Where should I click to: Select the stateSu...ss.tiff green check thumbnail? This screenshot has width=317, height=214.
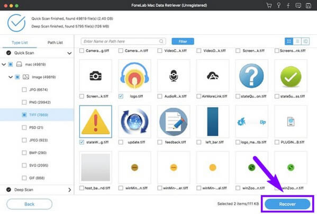click(291, 76)
